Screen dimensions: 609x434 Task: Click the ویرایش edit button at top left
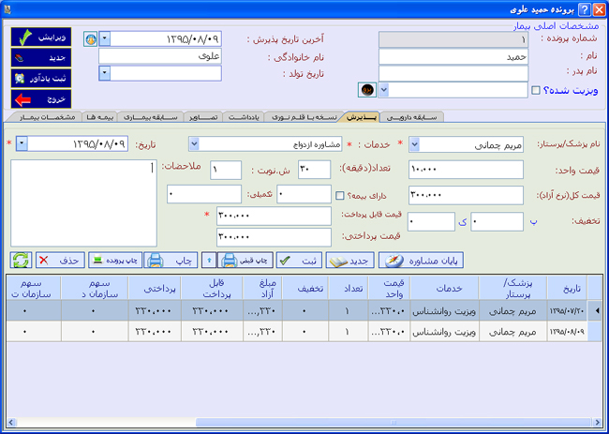[x=41, y=37]
